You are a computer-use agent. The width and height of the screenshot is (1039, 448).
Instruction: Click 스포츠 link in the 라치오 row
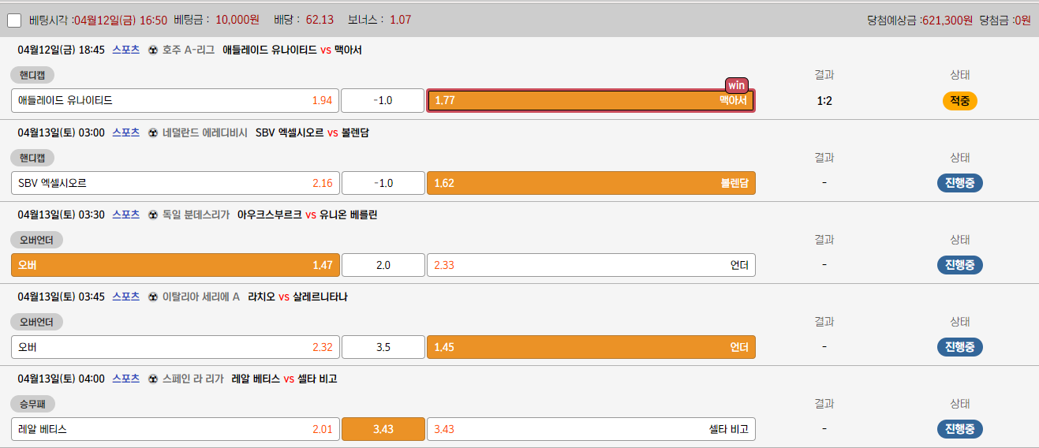[x=125, y=297]
